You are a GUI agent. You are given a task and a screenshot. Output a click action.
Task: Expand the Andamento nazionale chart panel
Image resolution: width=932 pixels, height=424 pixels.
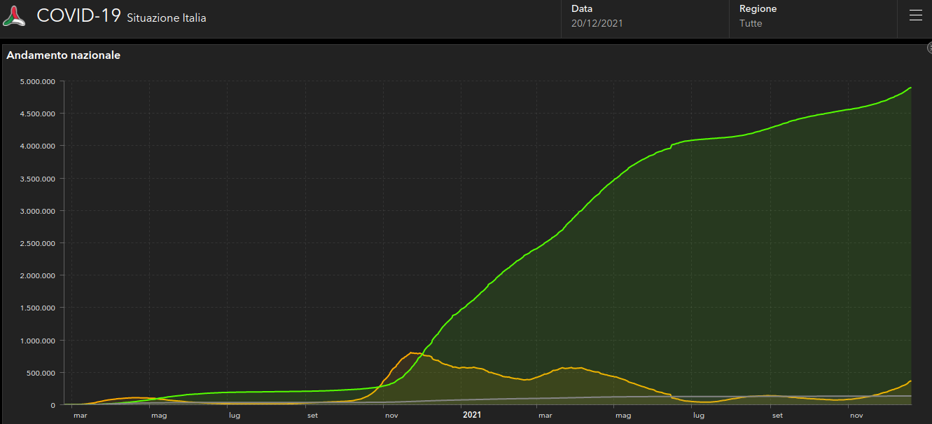(929, 48)
